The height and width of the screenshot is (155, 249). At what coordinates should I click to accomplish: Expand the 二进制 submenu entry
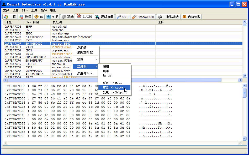(x=86, y=67)
